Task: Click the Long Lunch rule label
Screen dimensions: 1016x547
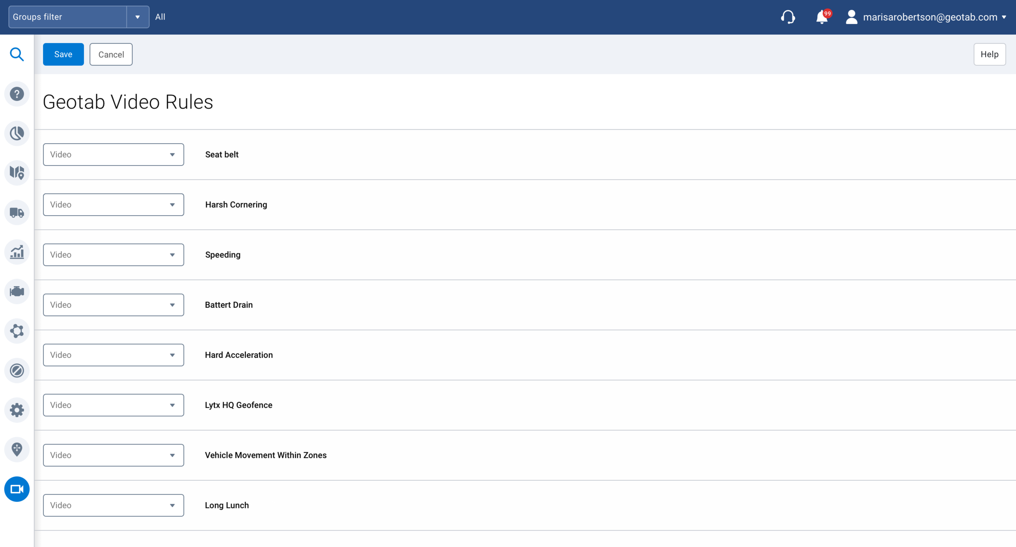Action: 227,505
